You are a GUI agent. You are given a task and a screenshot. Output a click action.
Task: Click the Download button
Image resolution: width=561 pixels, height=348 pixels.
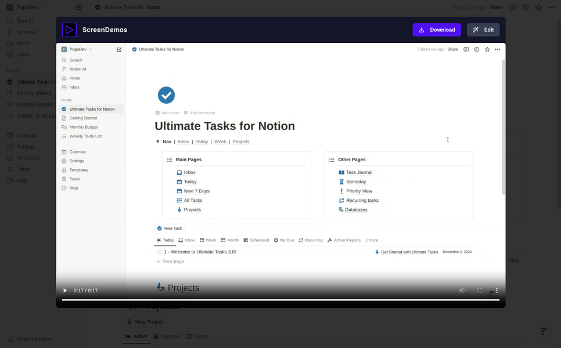coord(437,30)
